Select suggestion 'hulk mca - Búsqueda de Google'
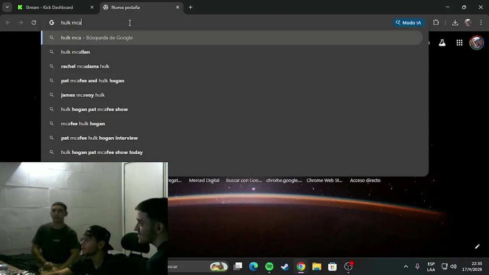This screenshot has height=275, width=489. tap(232, 37)
